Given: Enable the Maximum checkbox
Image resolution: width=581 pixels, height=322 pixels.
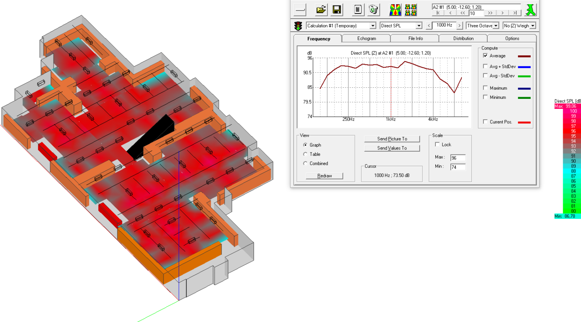Looking at the screenshot, I should pos(486,88).
